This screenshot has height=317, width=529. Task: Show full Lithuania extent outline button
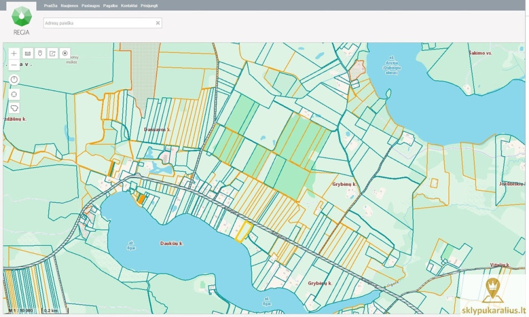[14, 108]
